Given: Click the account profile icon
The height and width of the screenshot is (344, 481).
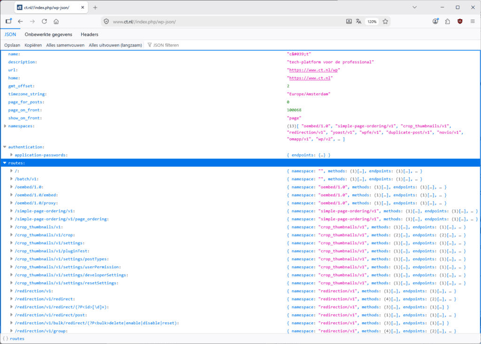Looking at the screenshot, I should pos(435,22).
